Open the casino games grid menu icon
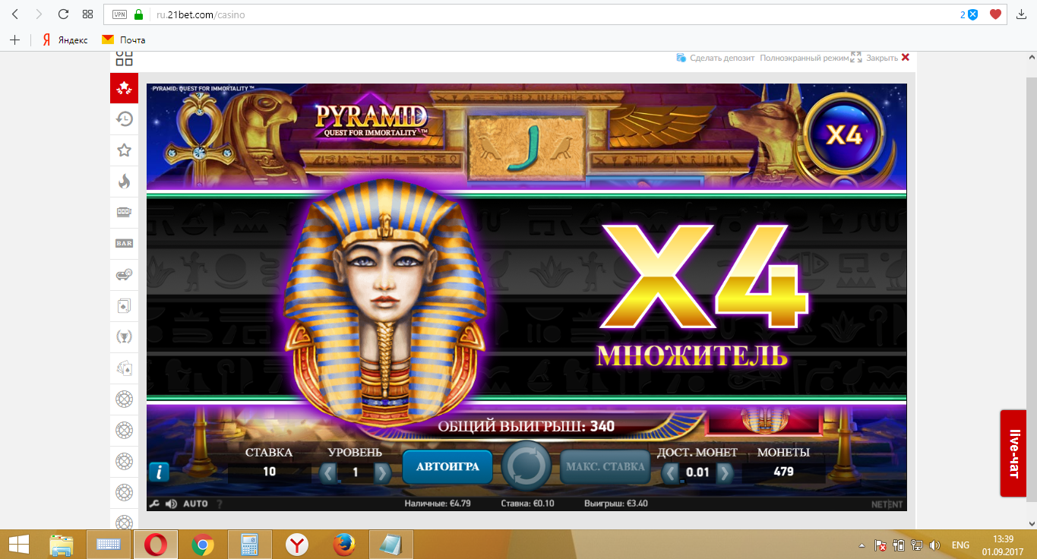This screenshot has width=1037, height=559. point(124,58)
